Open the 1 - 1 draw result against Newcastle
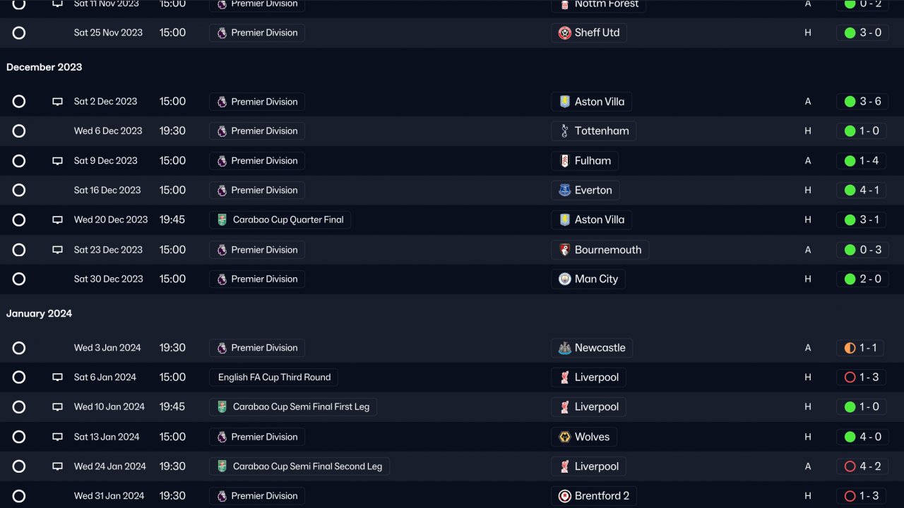This screenshot has height=508, width=904. point(868,348)
